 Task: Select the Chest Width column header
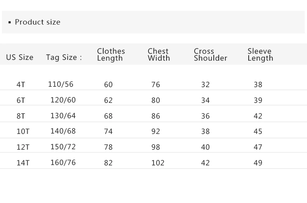coord(158,54)
